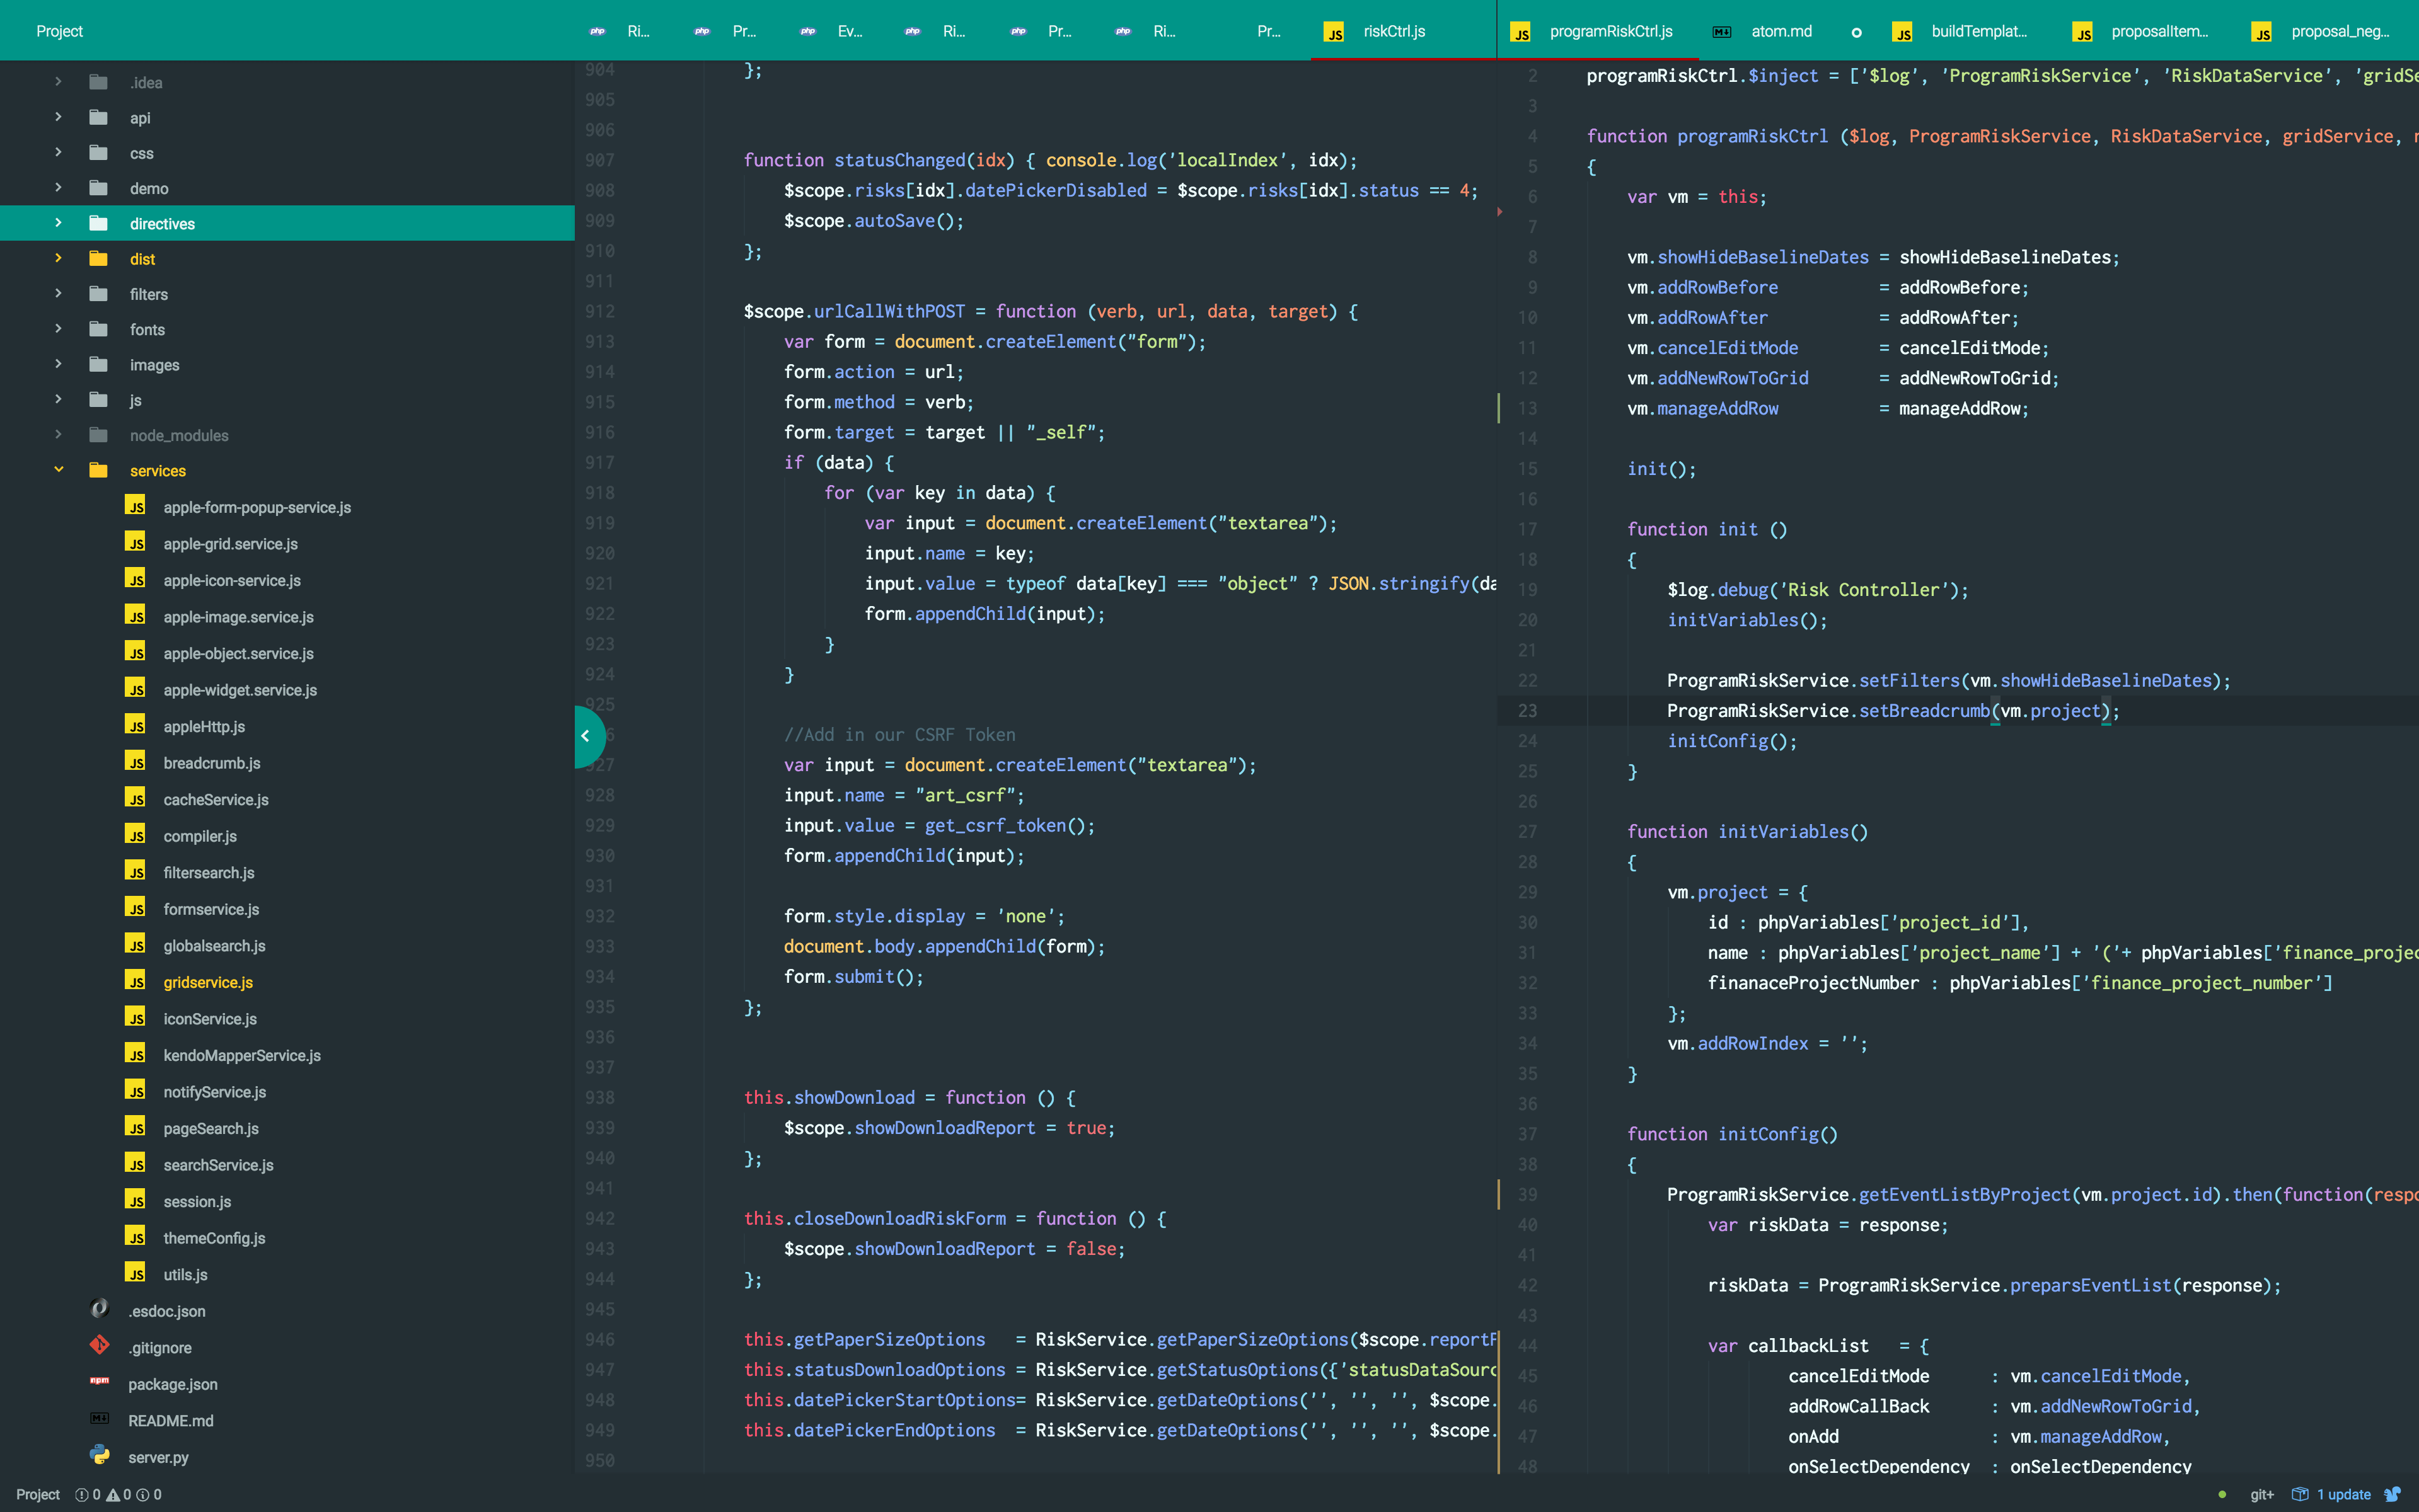Click modified dot on atom.md tab
Viewport: 2419px width, 1512px height.
click(1856, 32)
